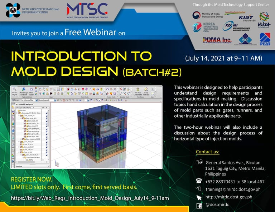This screenshot has height=212, width=275.
Task: Open the Assembly Navigator sidebar tab icon
Action: tap(13, 107)
